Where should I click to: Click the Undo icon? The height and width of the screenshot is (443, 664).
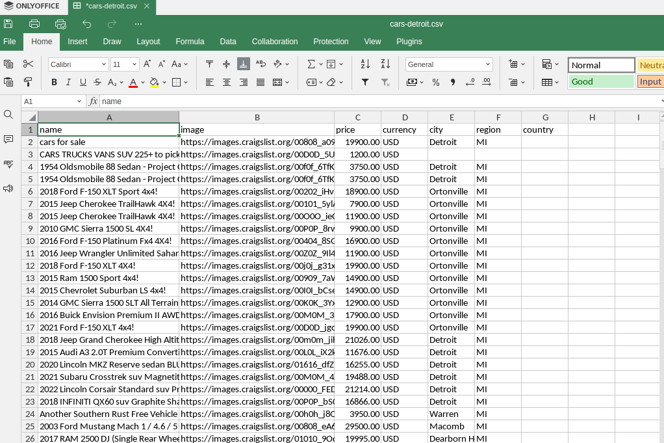coord(87,23)
